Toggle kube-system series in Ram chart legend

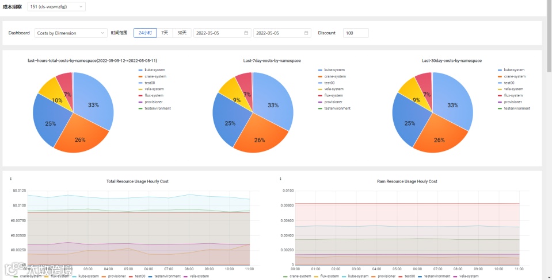point(355,276)
